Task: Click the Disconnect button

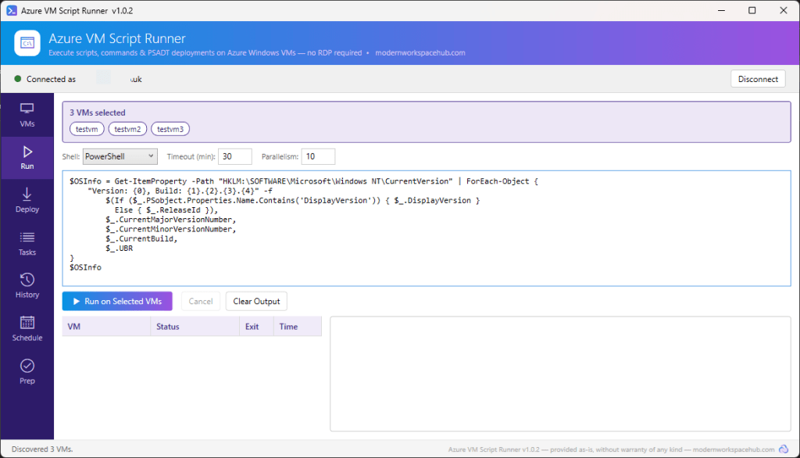Action: click(758, 79)
